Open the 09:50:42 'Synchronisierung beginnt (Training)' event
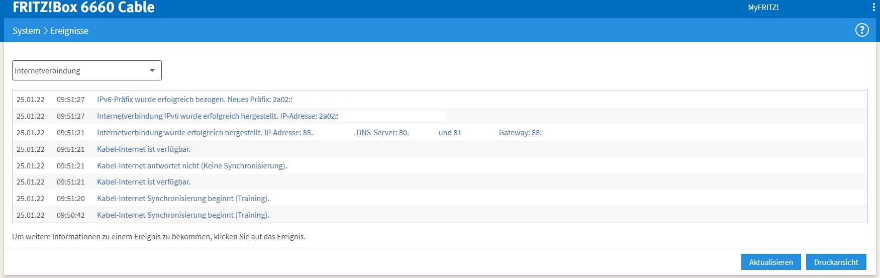 pyautogui.click(x=183, y=215)
